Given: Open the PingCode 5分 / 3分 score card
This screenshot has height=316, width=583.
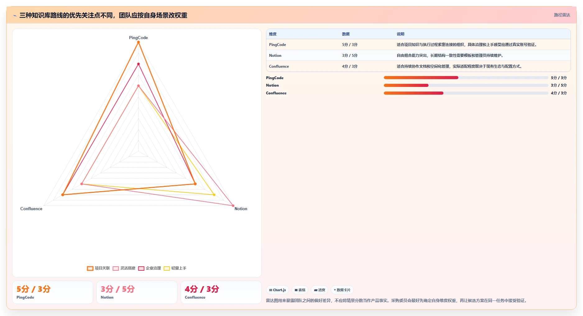Looking at the screenshot, I should point(53,292).
